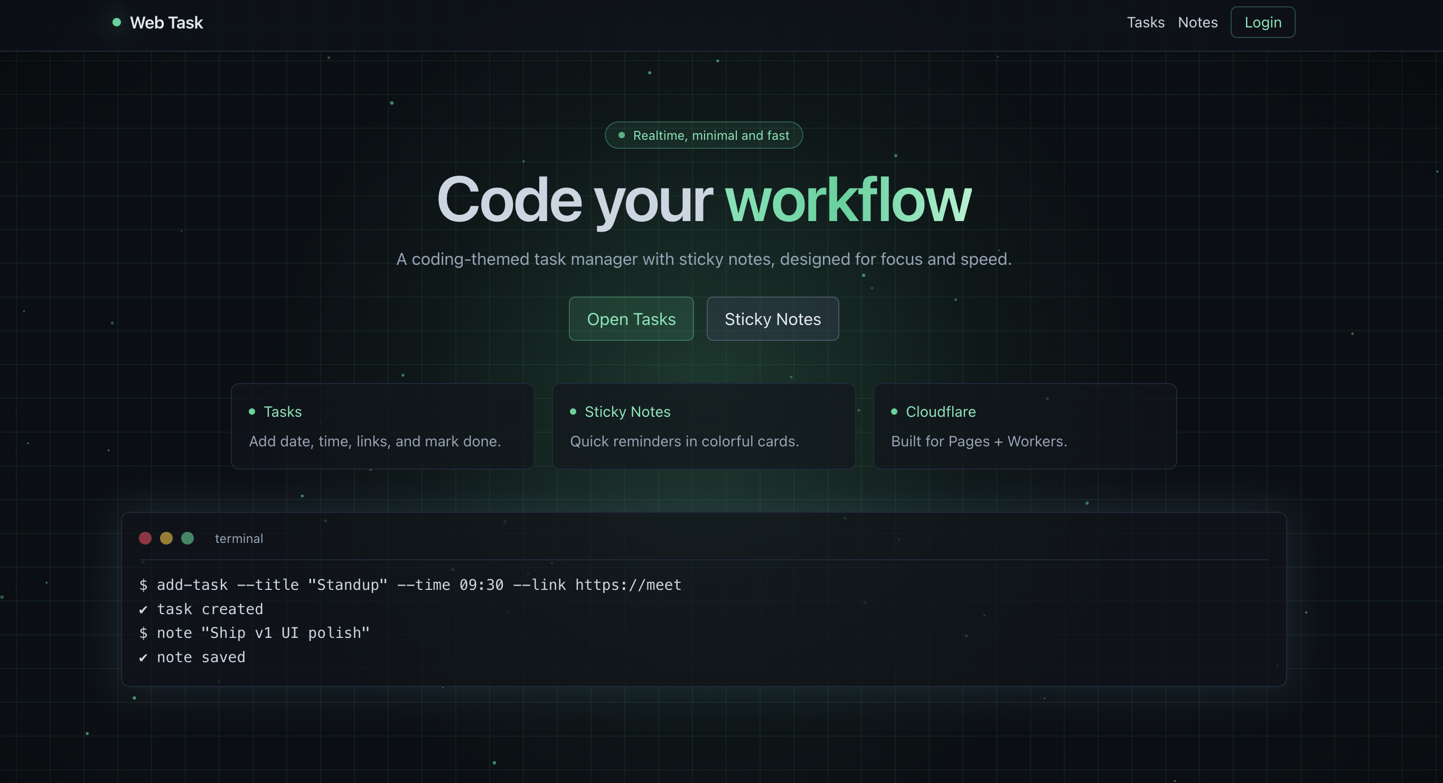This screenshot has width=1443, height=783.
Task: Click the Login button
Action: 1262,22
